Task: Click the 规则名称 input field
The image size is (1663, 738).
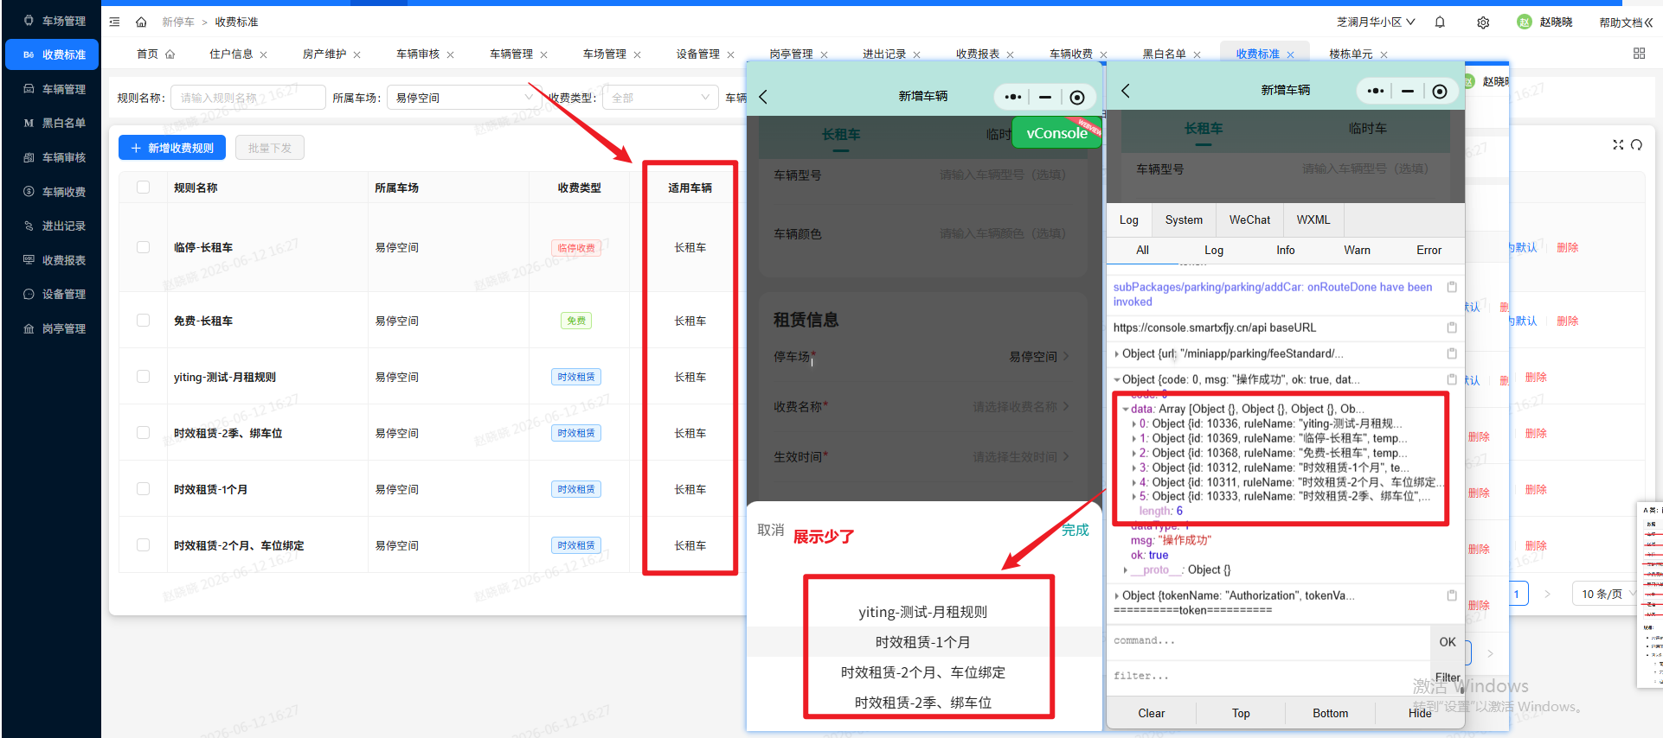Action: [x=247, y=98]
